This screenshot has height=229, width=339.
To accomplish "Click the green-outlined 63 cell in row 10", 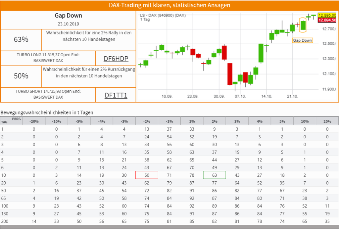I will 215,175.
